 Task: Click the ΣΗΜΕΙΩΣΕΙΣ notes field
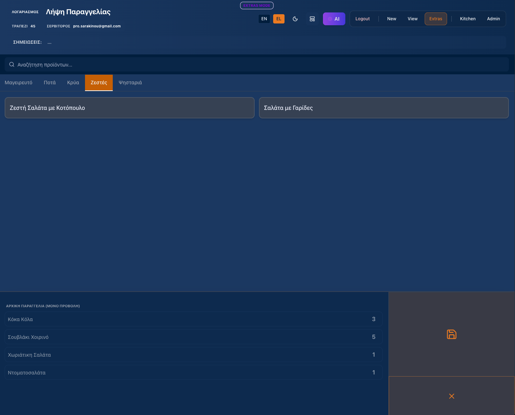pos(275,42)
